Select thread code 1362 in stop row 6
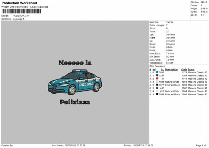This screenshot has height=148, width=209. point(184,88)
